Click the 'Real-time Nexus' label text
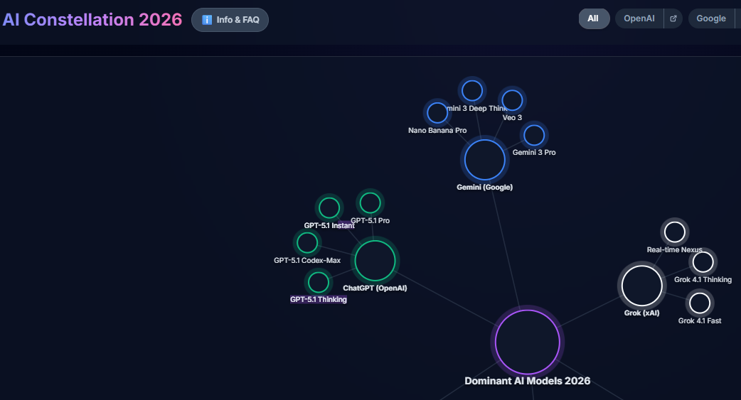This screenshot has height=400, width=741. 674,250
